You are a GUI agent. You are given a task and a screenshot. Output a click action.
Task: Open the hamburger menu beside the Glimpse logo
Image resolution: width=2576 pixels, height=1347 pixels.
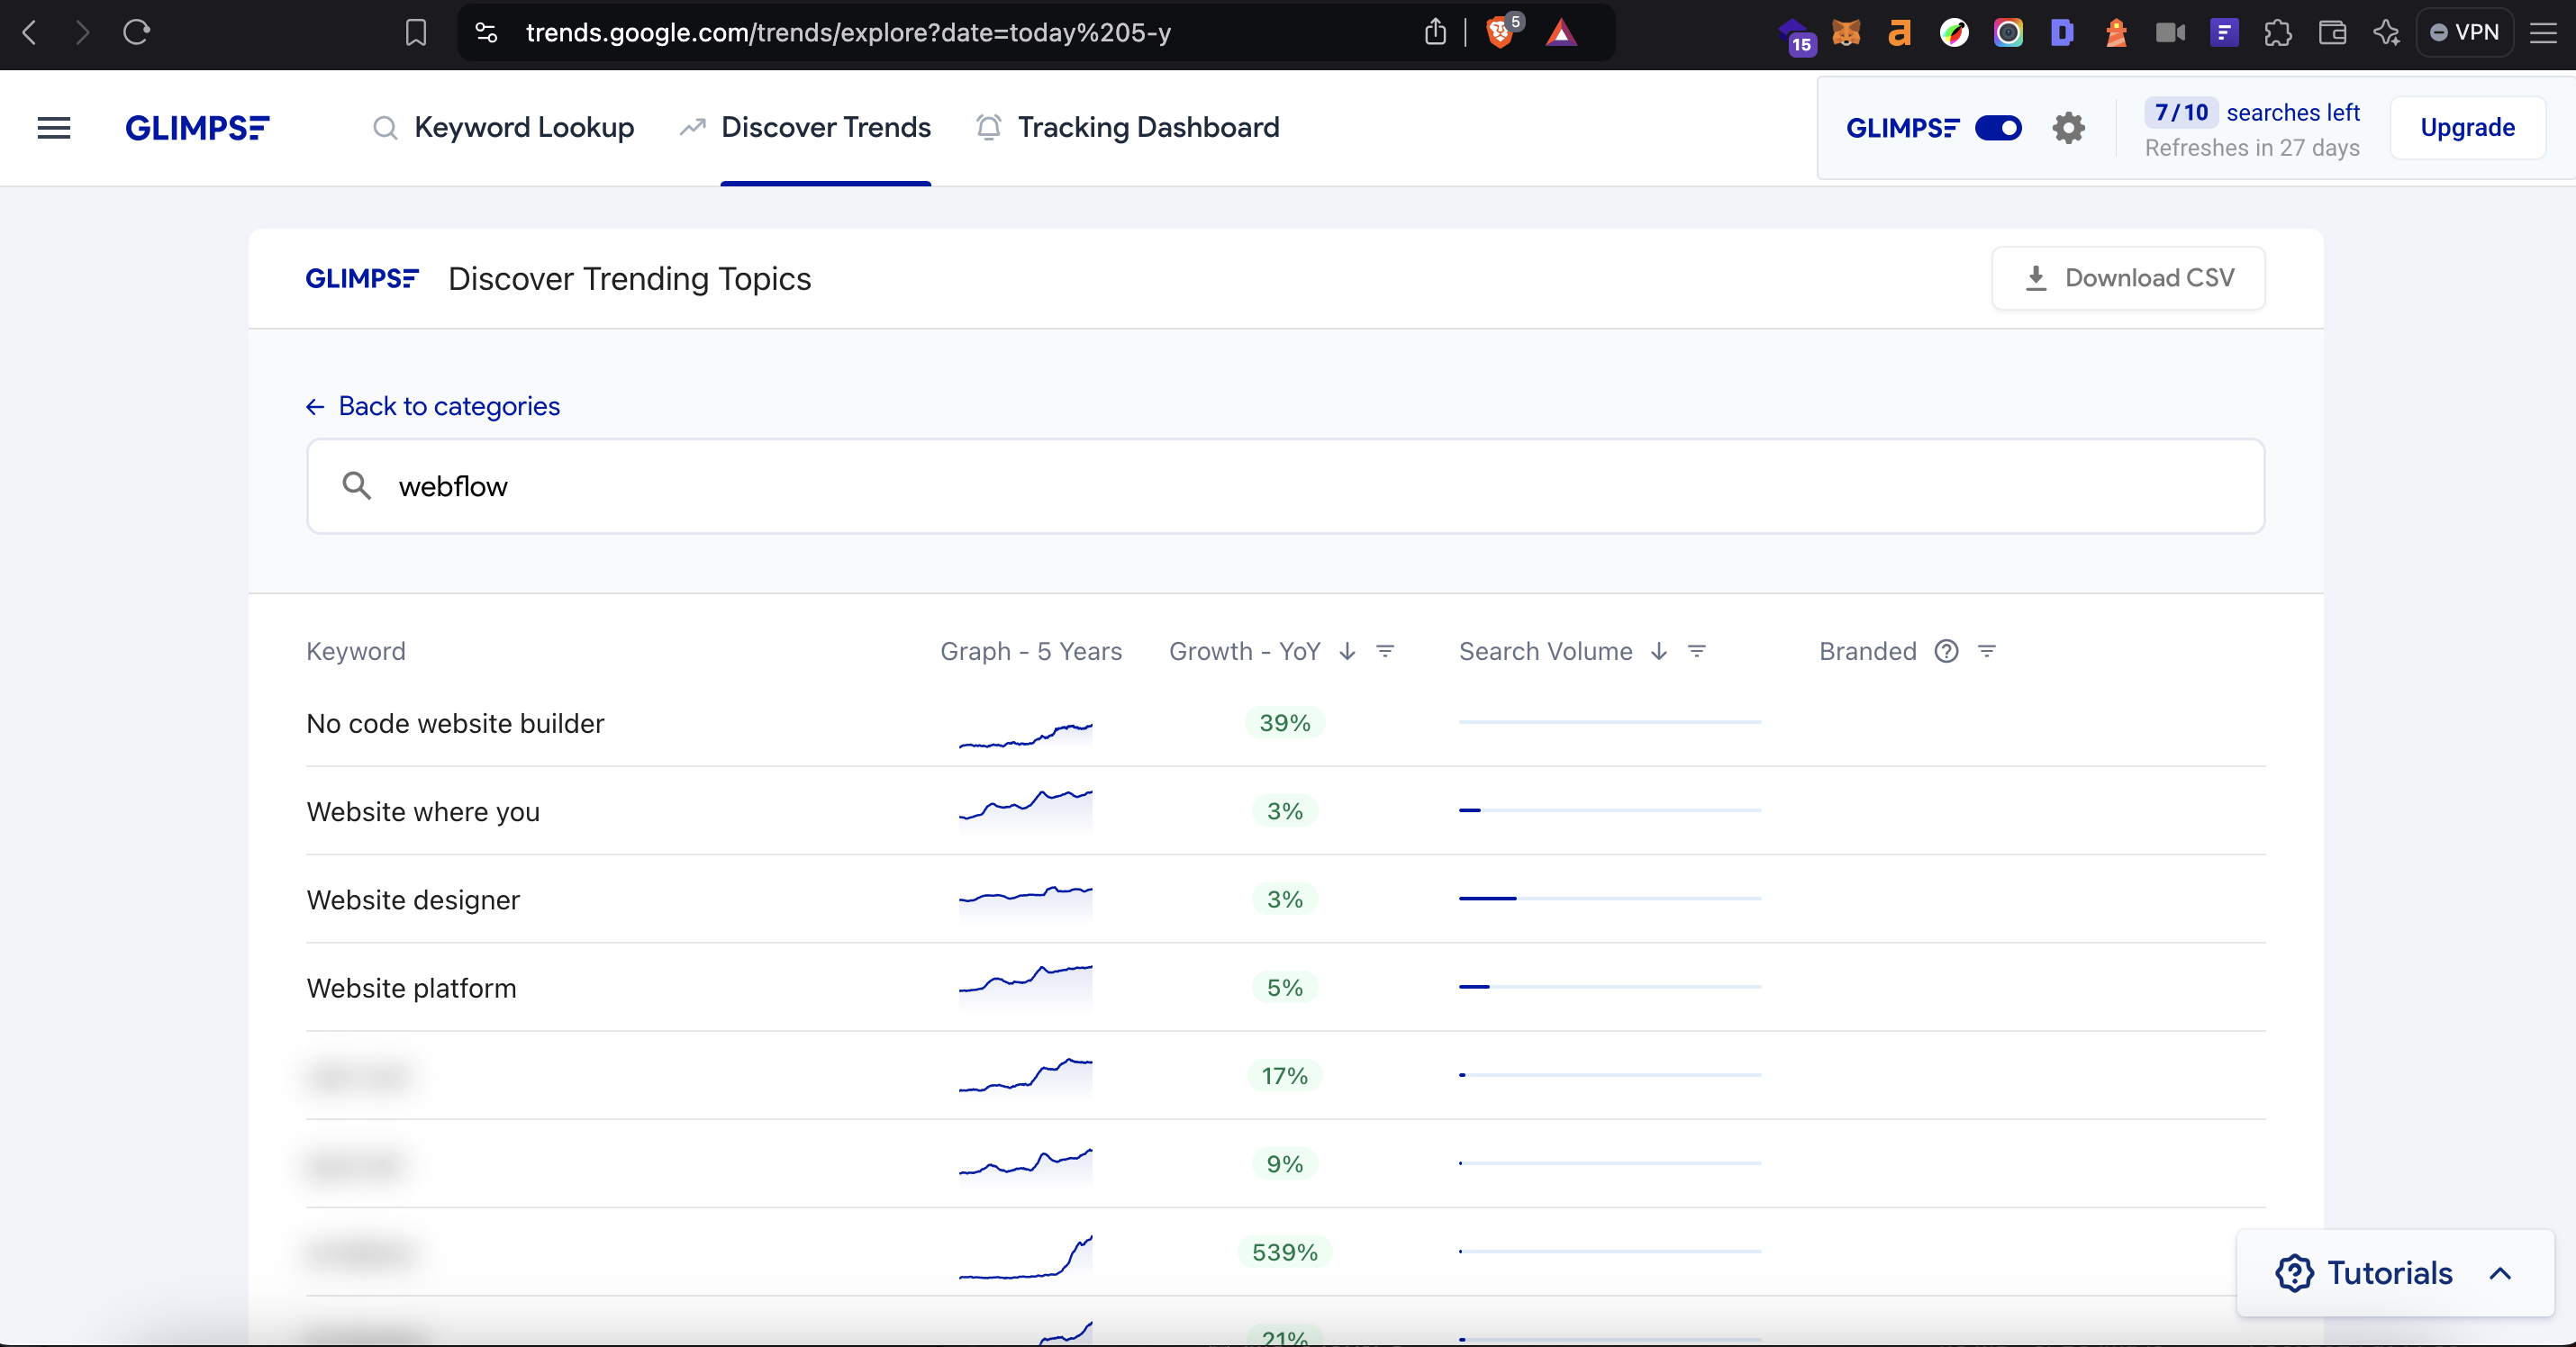tap(54, 128)
